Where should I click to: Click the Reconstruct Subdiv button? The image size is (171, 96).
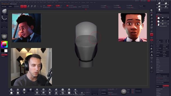coord(162,82)
